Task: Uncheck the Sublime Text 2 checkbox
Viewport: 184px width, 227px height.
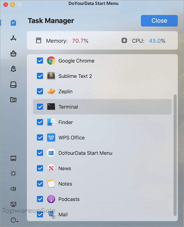Action: (x=40, y=76)
